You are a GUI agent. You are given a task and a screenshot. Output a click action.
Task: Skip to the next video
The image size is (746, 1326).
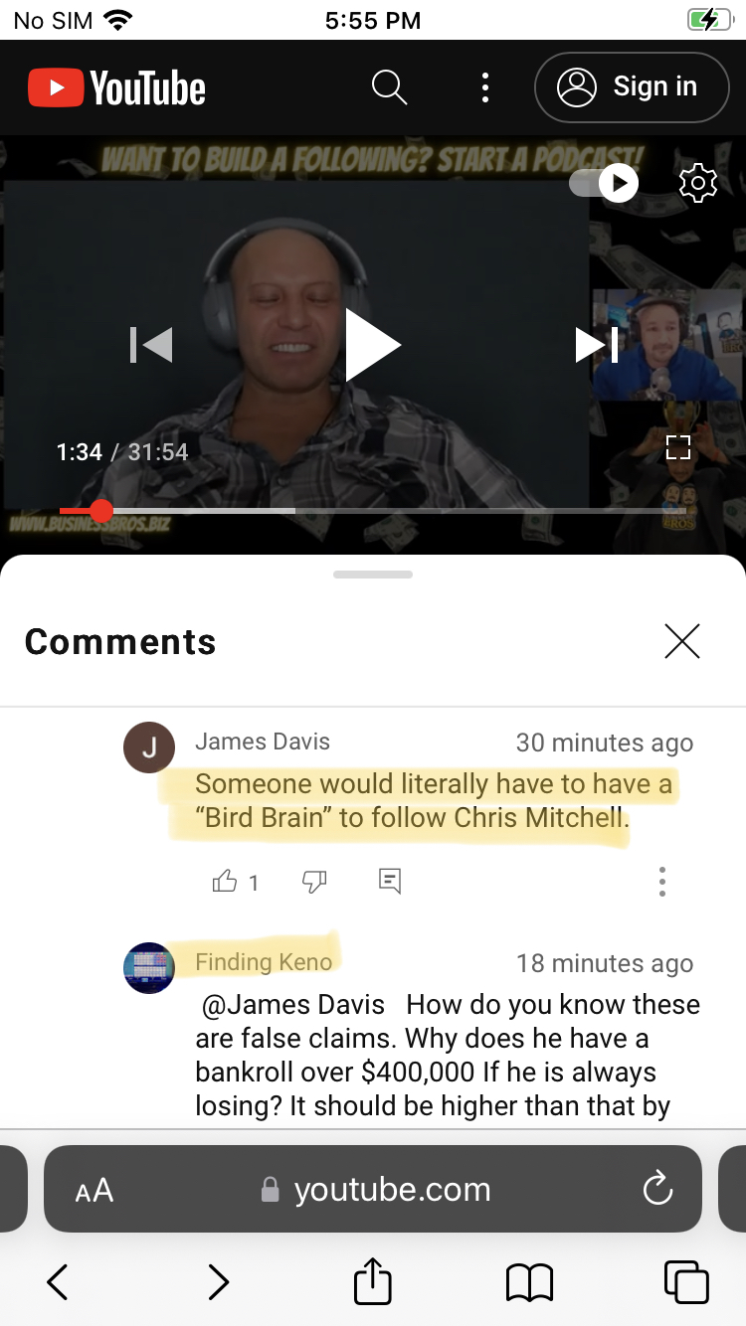tap(597, 345)
